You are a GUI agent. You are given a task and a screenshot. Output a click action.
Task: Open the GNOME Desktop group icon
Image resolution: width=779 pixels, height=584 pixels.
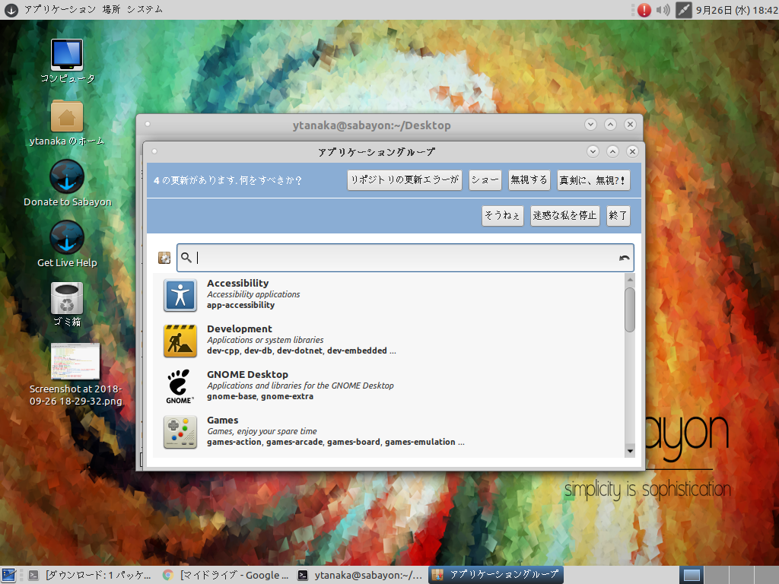180,386
